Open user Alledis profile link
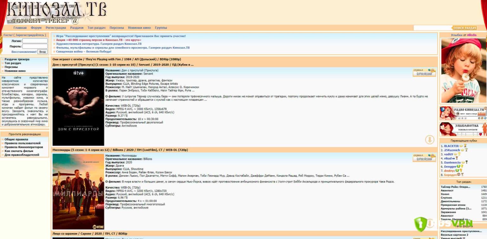This screenshot has width=487, height=239. point(472,35)
